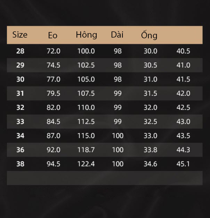Click the Ống column header
This screenshot has height=218, width=210.
(x=149, y=35)
